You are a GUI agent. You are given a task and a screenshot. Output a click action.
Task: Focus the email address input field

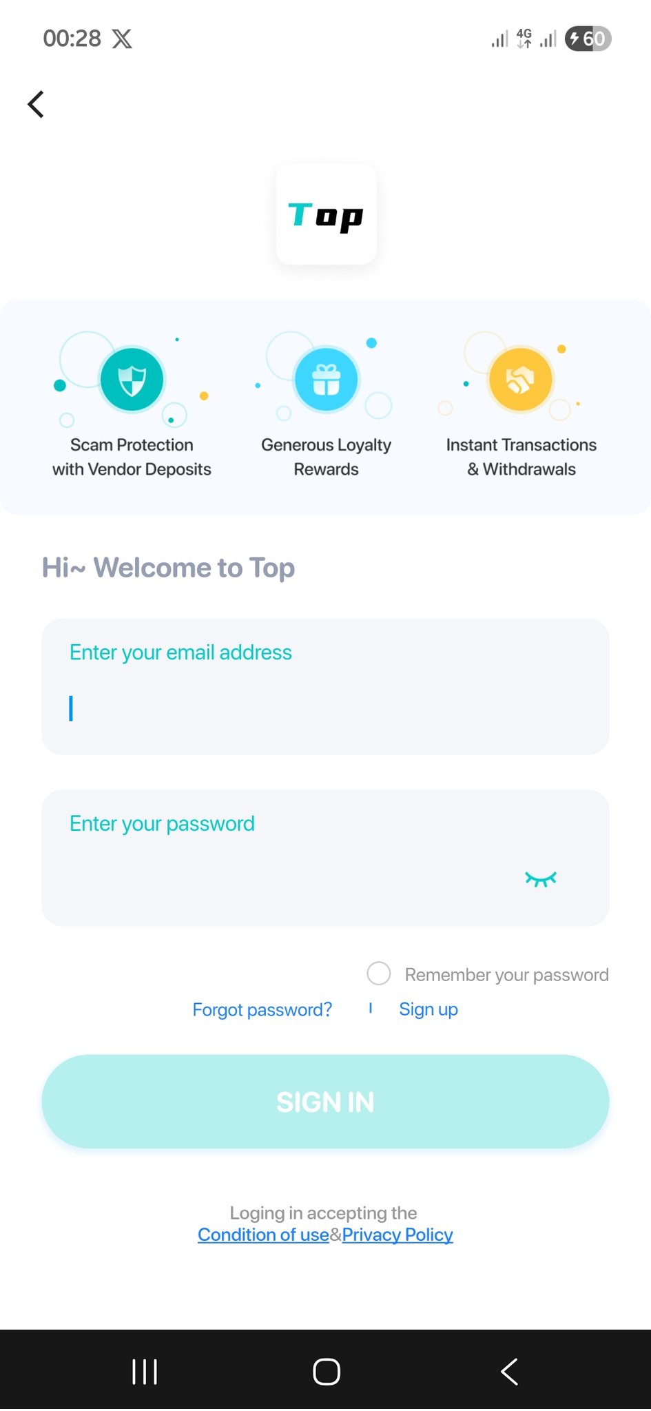325,708
